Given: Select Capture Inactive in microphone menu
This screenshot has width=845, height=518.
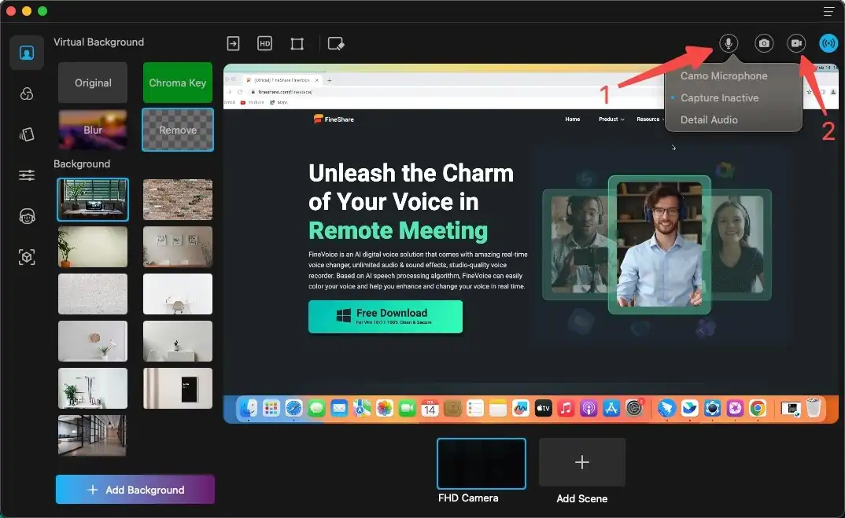Looking at the screenshot, I should (719, 98).
